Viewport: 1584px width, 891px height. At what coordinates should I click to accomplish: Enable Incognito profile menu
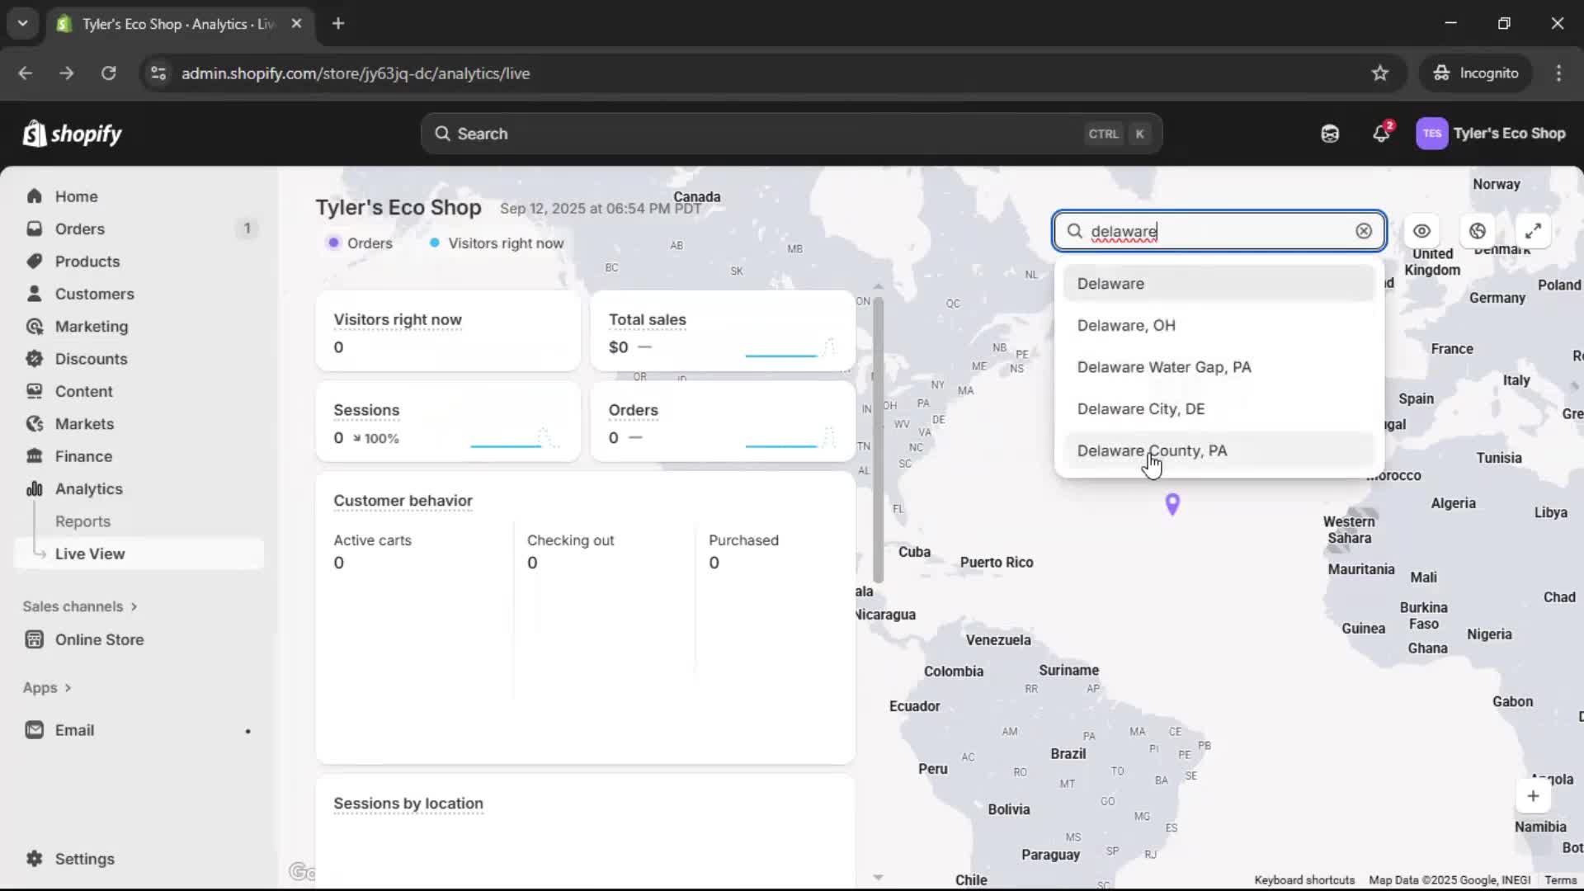pos(1476,73)
